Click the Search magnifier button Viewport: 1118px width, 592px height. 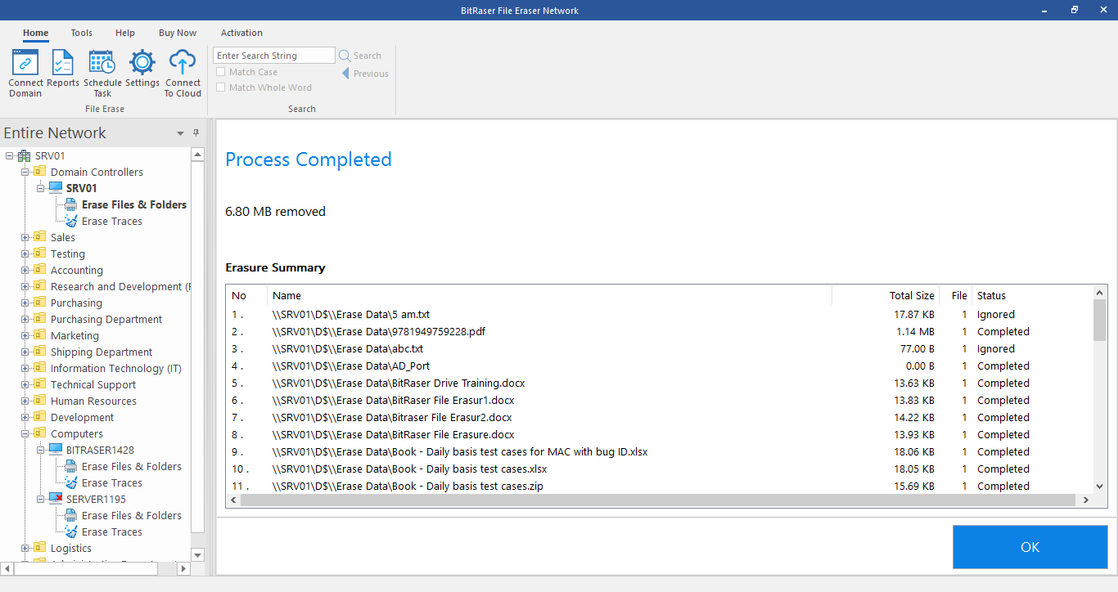click(x=360, y=56)
